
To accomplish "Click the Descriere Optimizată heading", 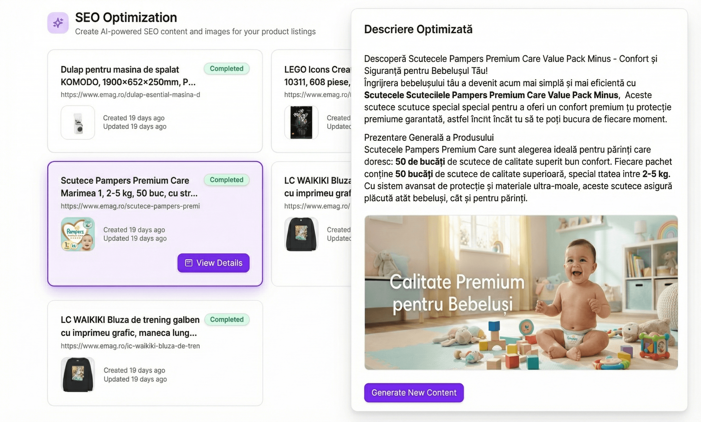I will [x=418, y=29].
